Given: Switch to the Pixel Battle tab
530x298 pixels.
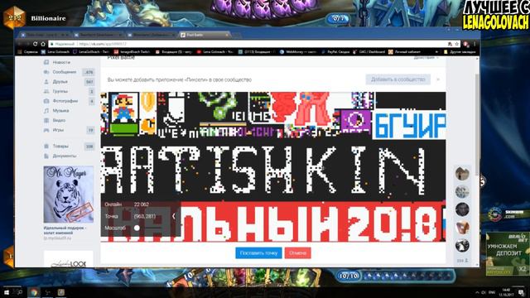Looking at the screenshot, I should (205, 35).
